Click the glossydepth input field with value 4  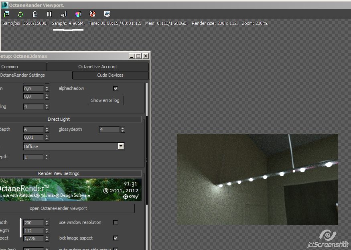point(110,130)
